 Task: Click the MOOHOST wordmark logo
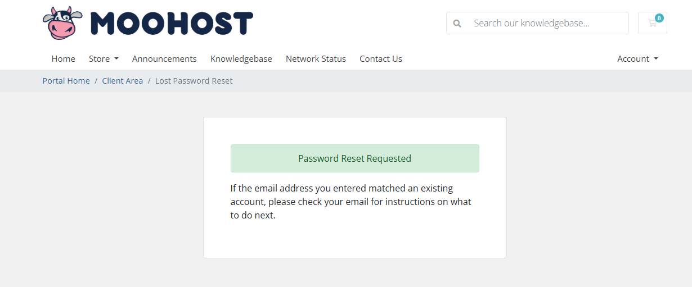(172, 24)
